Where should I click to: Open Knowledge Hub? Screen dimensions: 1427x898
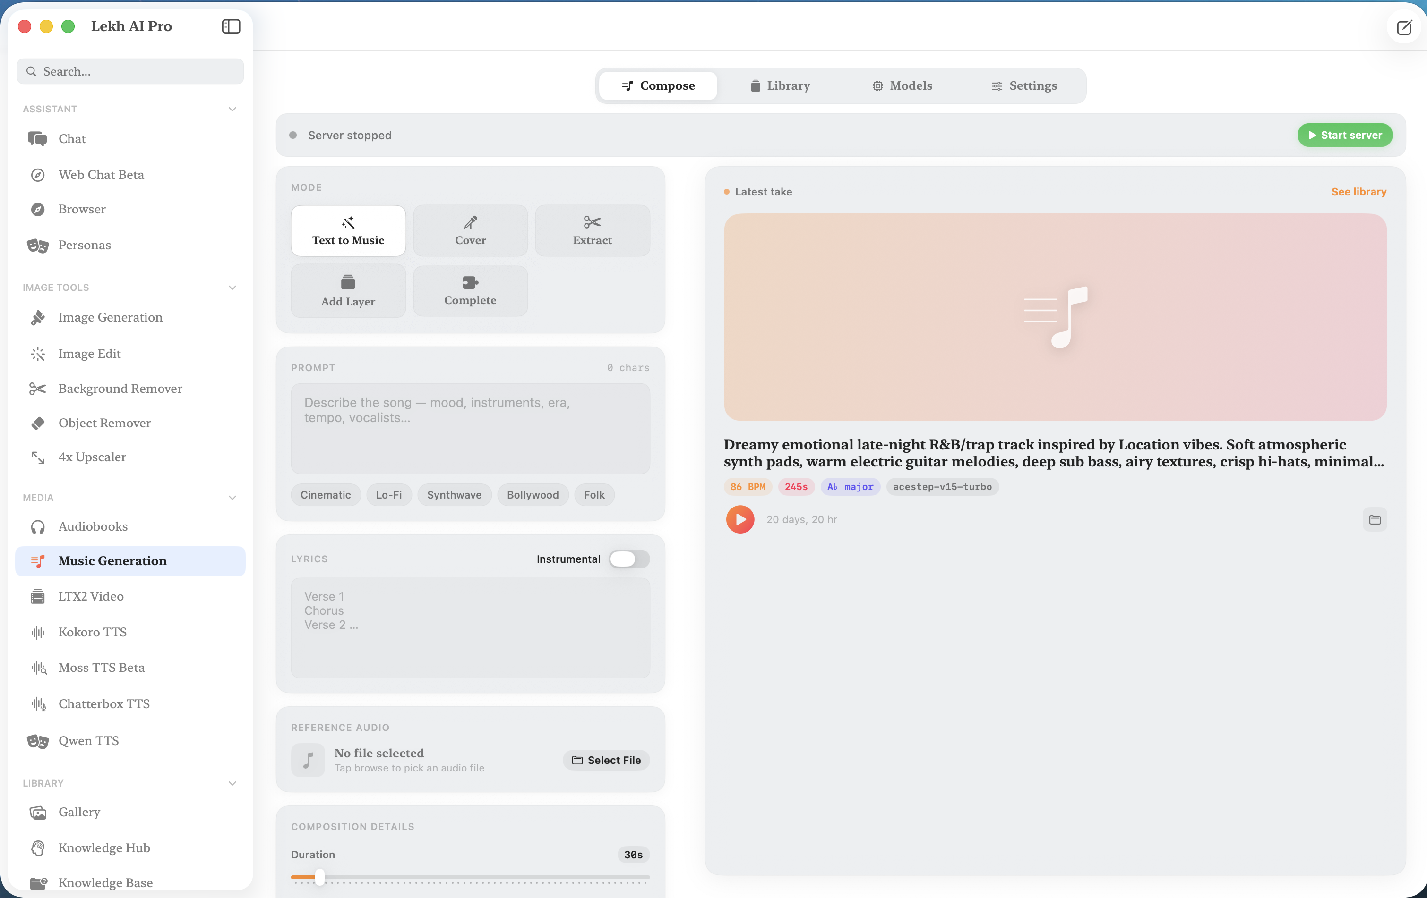coord(130,847)
